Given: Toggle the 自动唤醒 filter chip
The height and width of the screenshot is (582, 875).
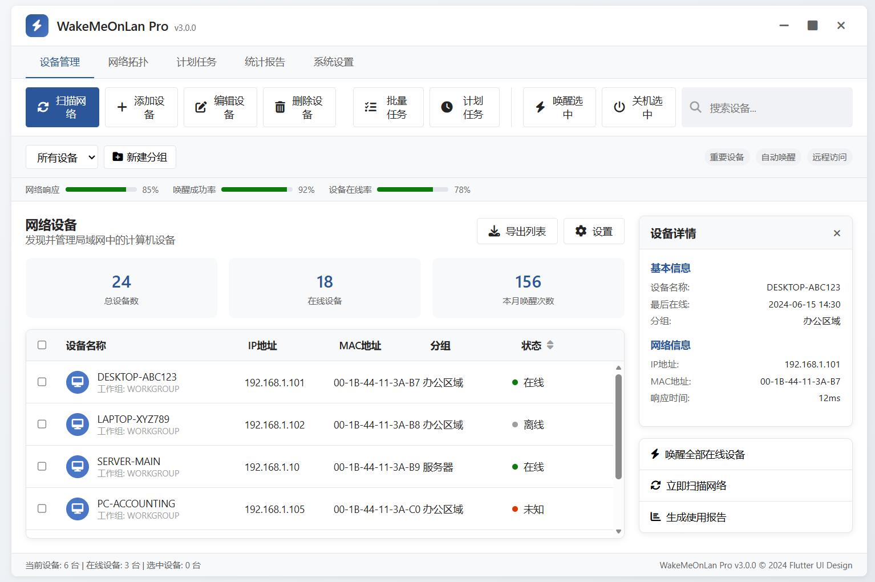Looking at the screenshot, I should [778, 157].
